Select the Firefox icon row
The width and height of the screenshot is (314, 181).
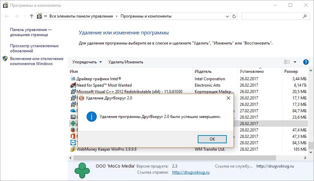[73, 130]
